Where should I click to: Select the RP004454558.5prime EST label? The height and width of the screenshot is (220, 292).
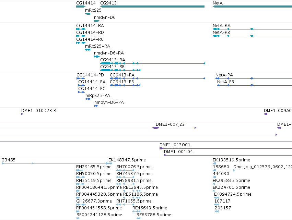pos(99,208)
